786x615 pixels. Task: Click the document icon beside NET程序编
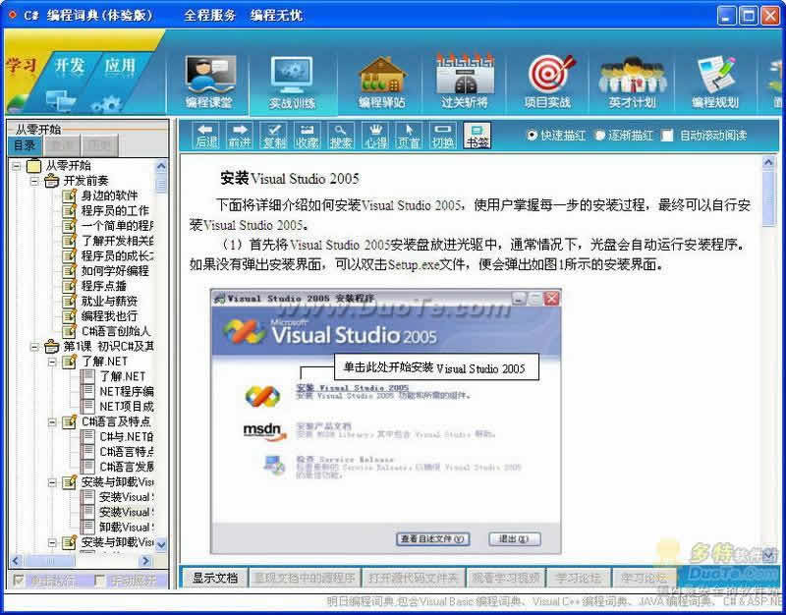88,391
